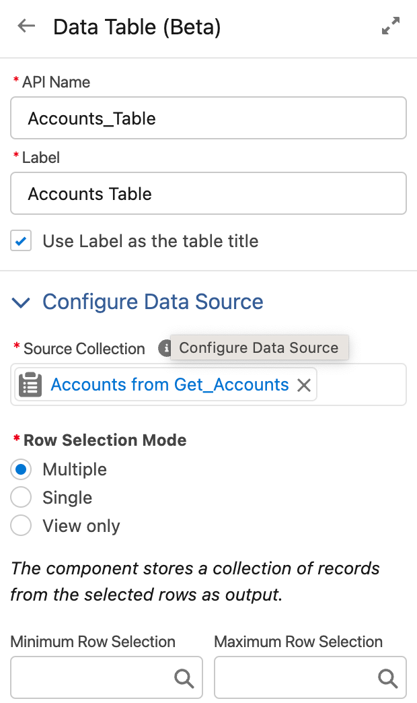The image size is (417, 703).
Task: Collapse the Configure Data Source section chevron
Action: coord(21,302)
